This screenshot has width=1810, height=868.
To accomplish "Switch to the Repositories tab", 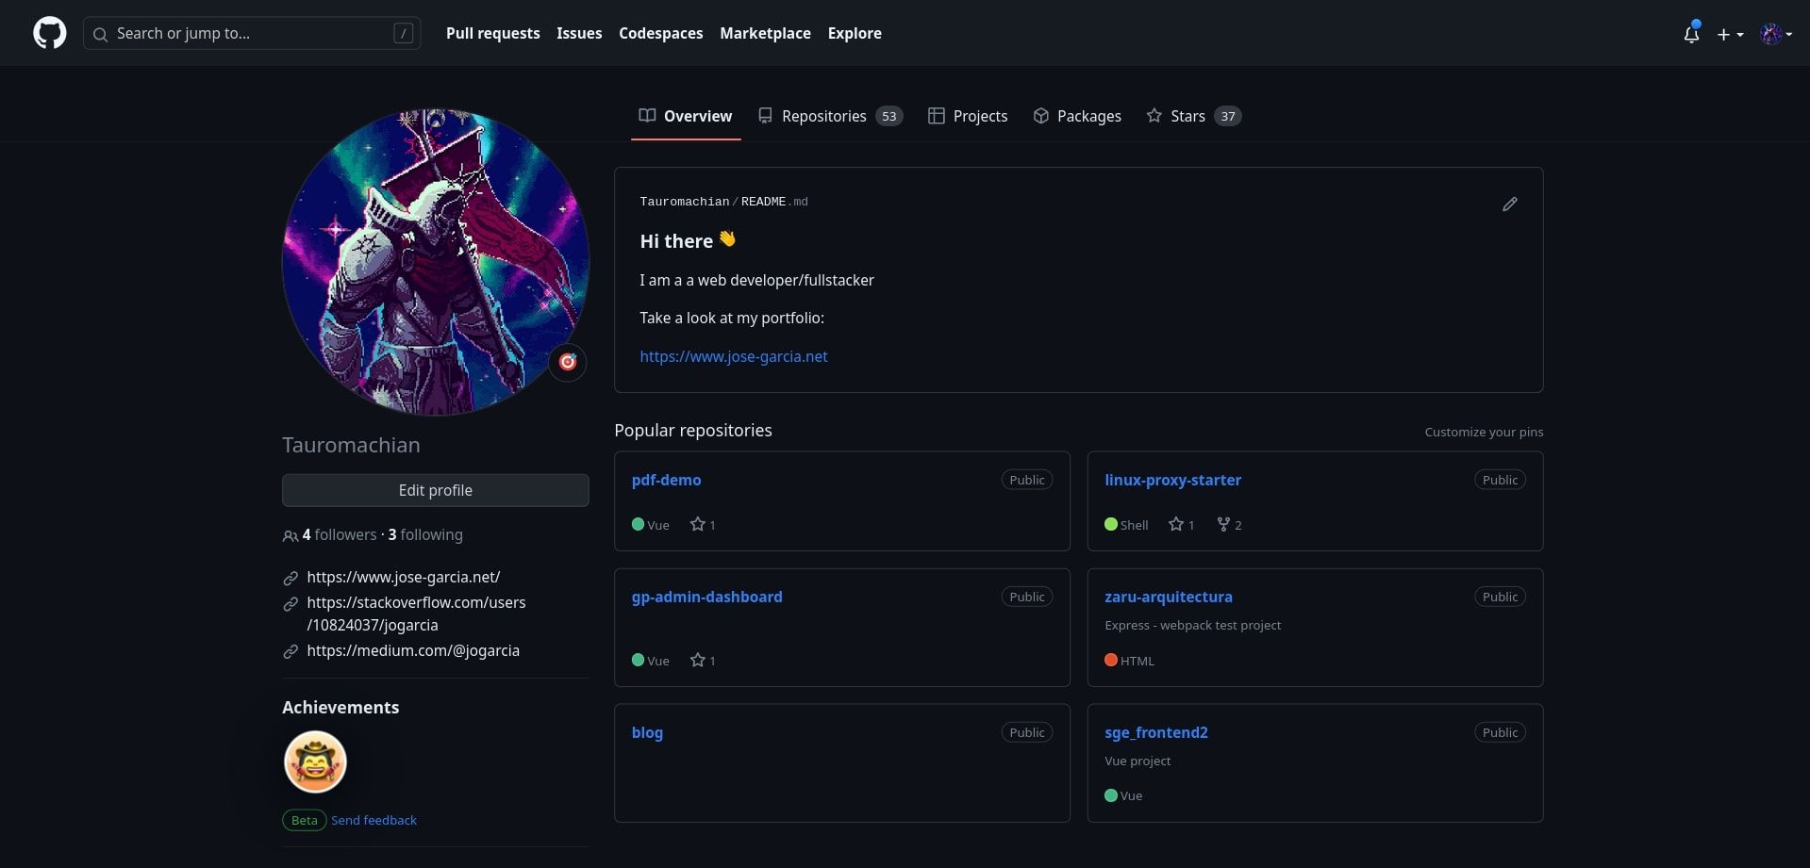I will (824, 116).
